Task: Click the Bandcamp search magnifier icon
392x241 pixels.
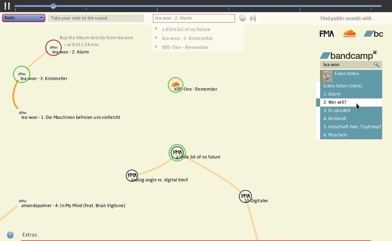Action: pyautogui.click(x=376, y=65)
